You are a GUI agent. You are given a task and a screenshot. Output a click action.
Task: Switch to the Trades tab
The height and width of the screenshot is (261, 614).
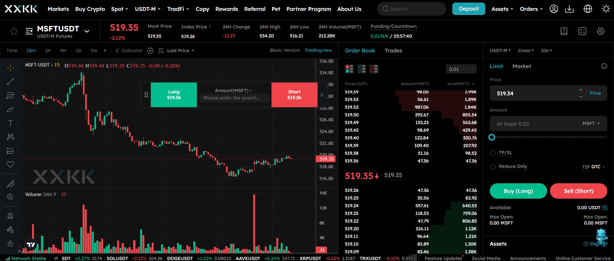tap(393, 51)
